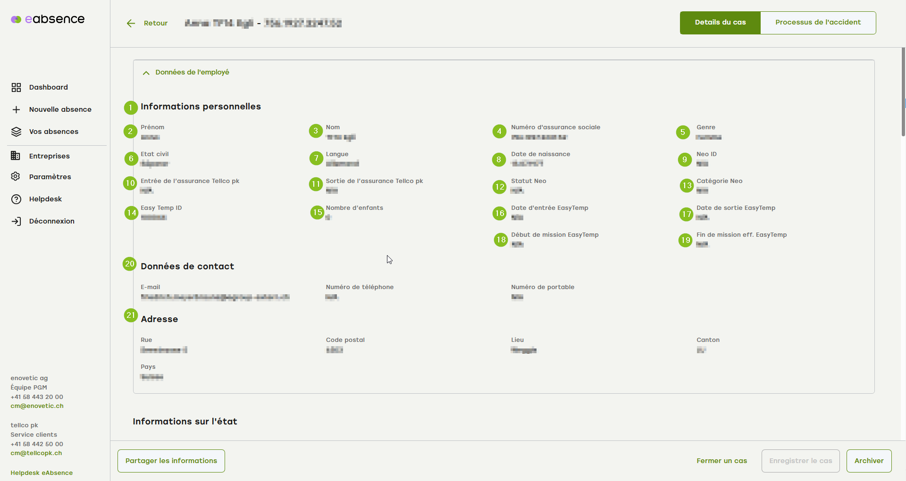Click the eAbsence logo icon
This screenshot has height=481, width=906.
coord(16,19)
